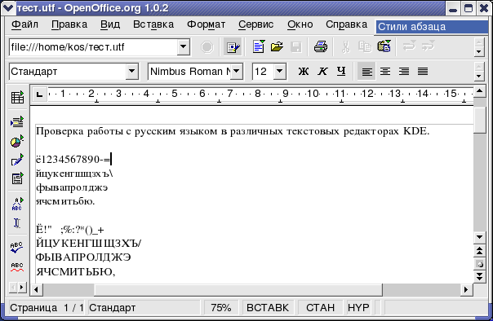Select center alignment
This screenshot has width=493, height=321.
pos(385,72)
